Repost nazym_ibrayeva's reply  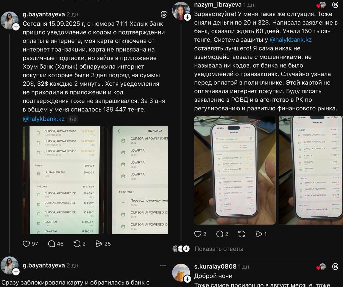point(241,234)
